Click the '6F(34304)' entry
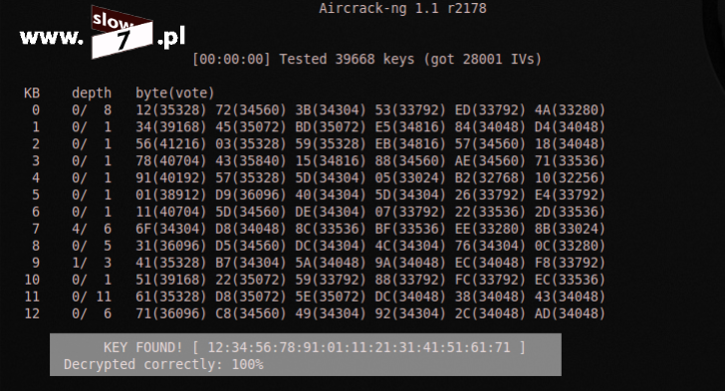The height and width of the screenshot is (391, 725). click(x=171, y=229)
